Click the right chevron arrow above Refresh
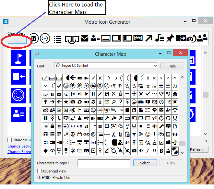Screen dimensions: 214x189 [206, 141]
